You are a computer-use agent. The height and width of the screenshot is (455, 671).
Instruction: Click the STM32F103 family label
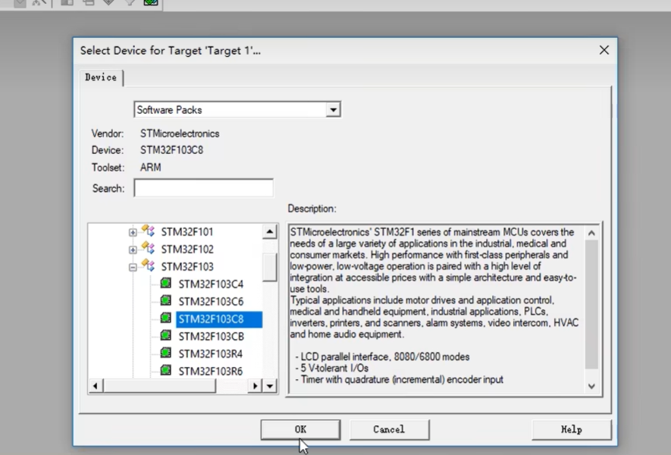coord(187,267)
